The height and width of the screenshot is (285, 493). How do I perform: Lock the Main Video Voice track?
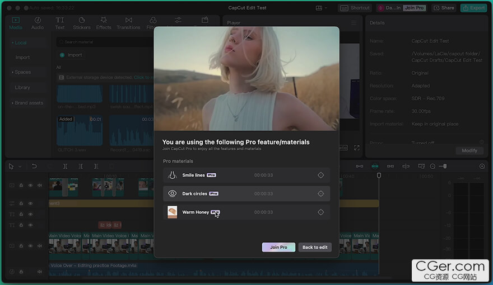coord(21,246)
